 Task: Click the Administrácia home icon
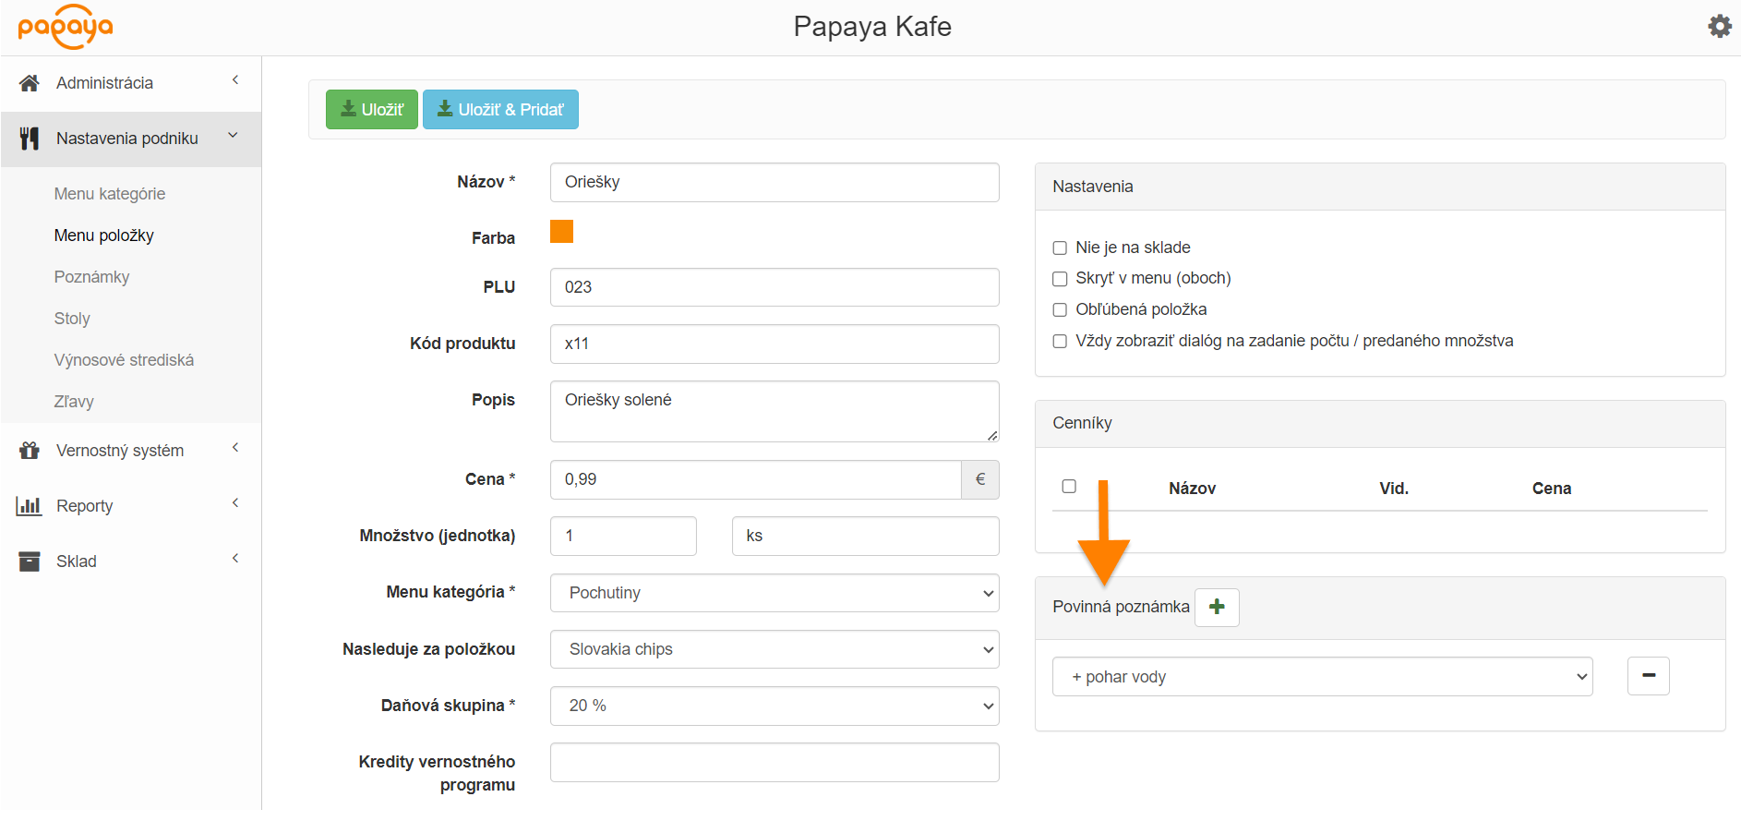(30, 83)
